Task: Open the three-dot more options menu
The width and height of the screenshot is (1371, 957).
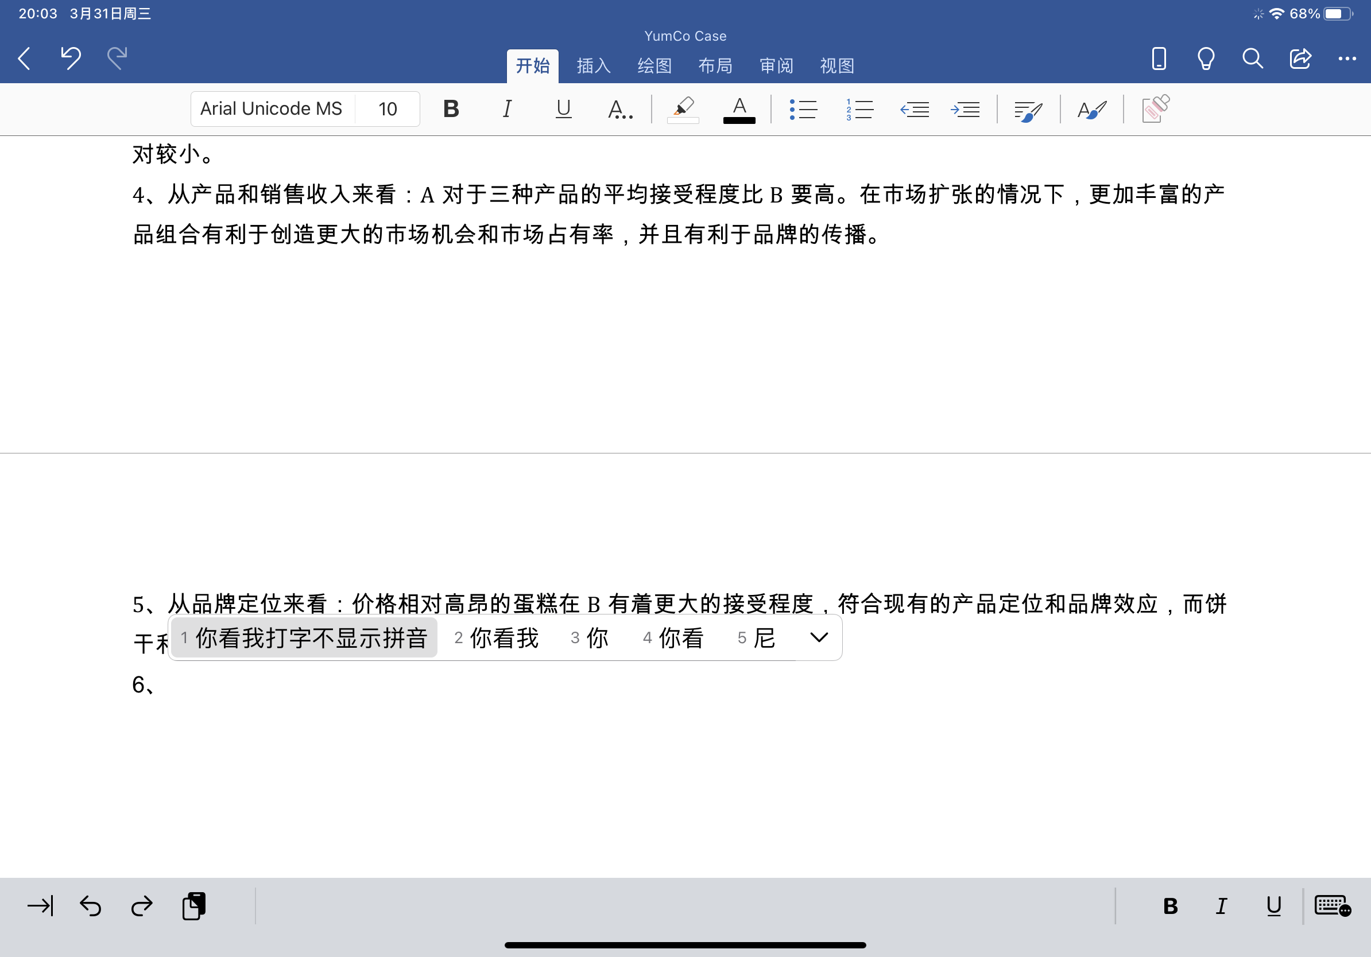Action: pos(1346,59)
